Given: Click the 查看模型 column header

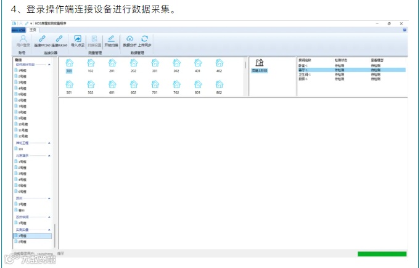Looking at the screenshot, I should [x=377, y=60].
